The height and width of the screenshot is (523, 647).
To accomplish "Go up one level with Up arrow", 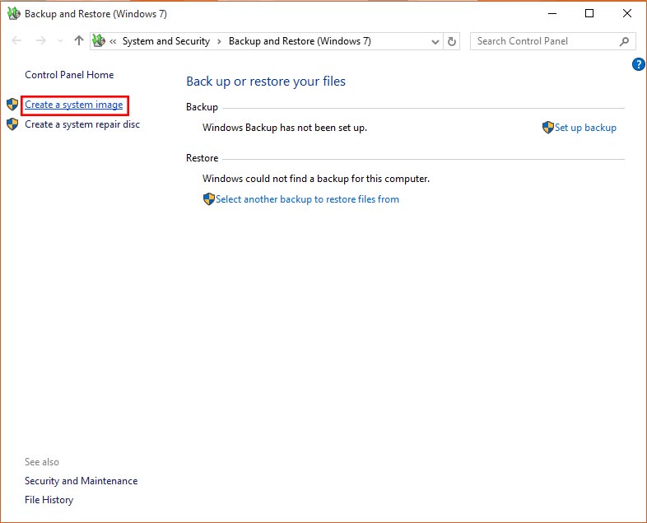I will 79,41.
